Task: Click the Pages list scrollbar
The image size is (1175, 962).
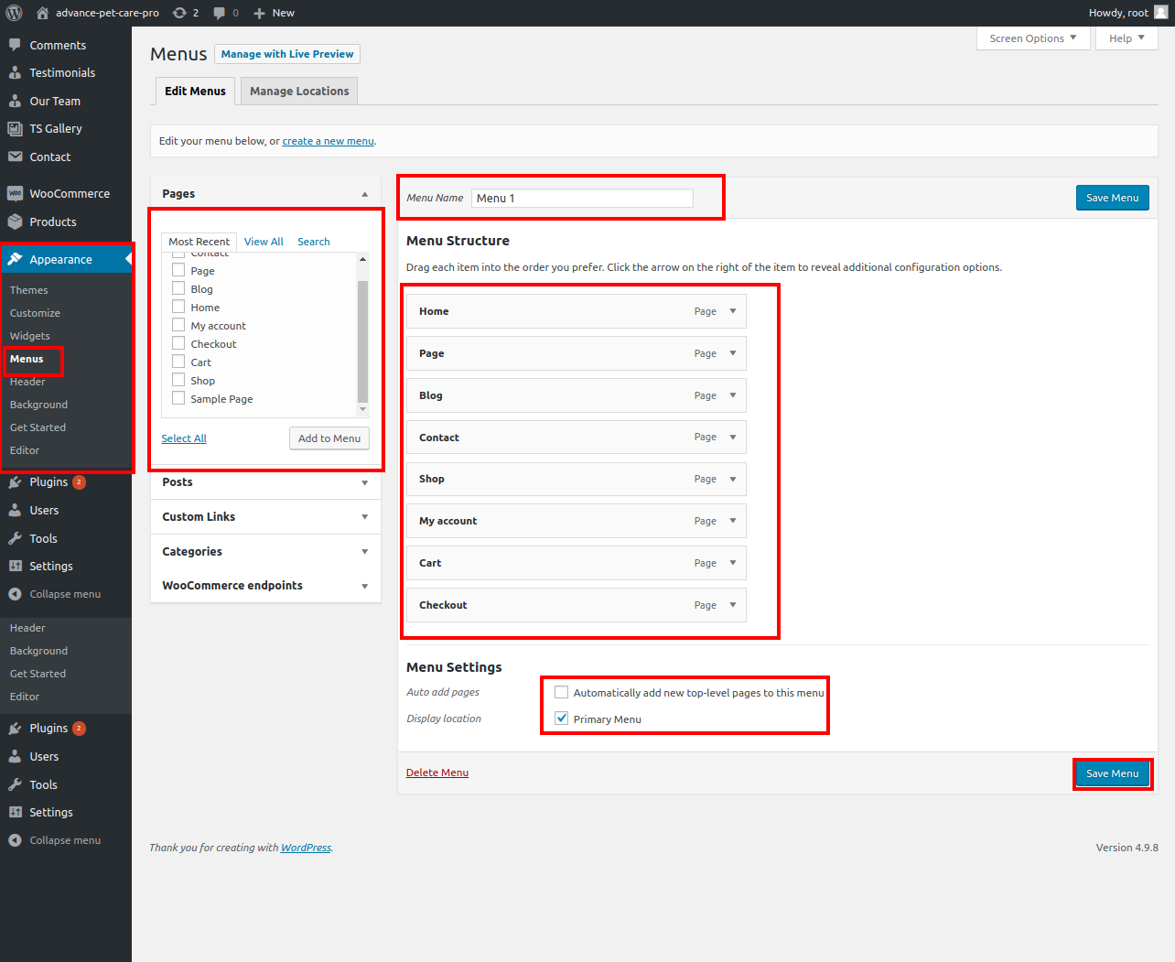Action: pyautogui.click(x=362, y=339)
